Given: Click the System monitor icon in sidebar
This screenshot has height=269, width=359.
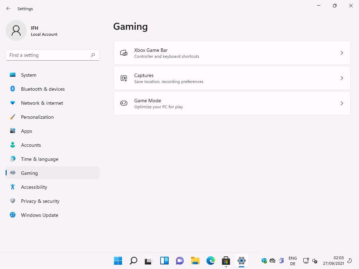Looking at the screenshot, I should pos(13,75).
